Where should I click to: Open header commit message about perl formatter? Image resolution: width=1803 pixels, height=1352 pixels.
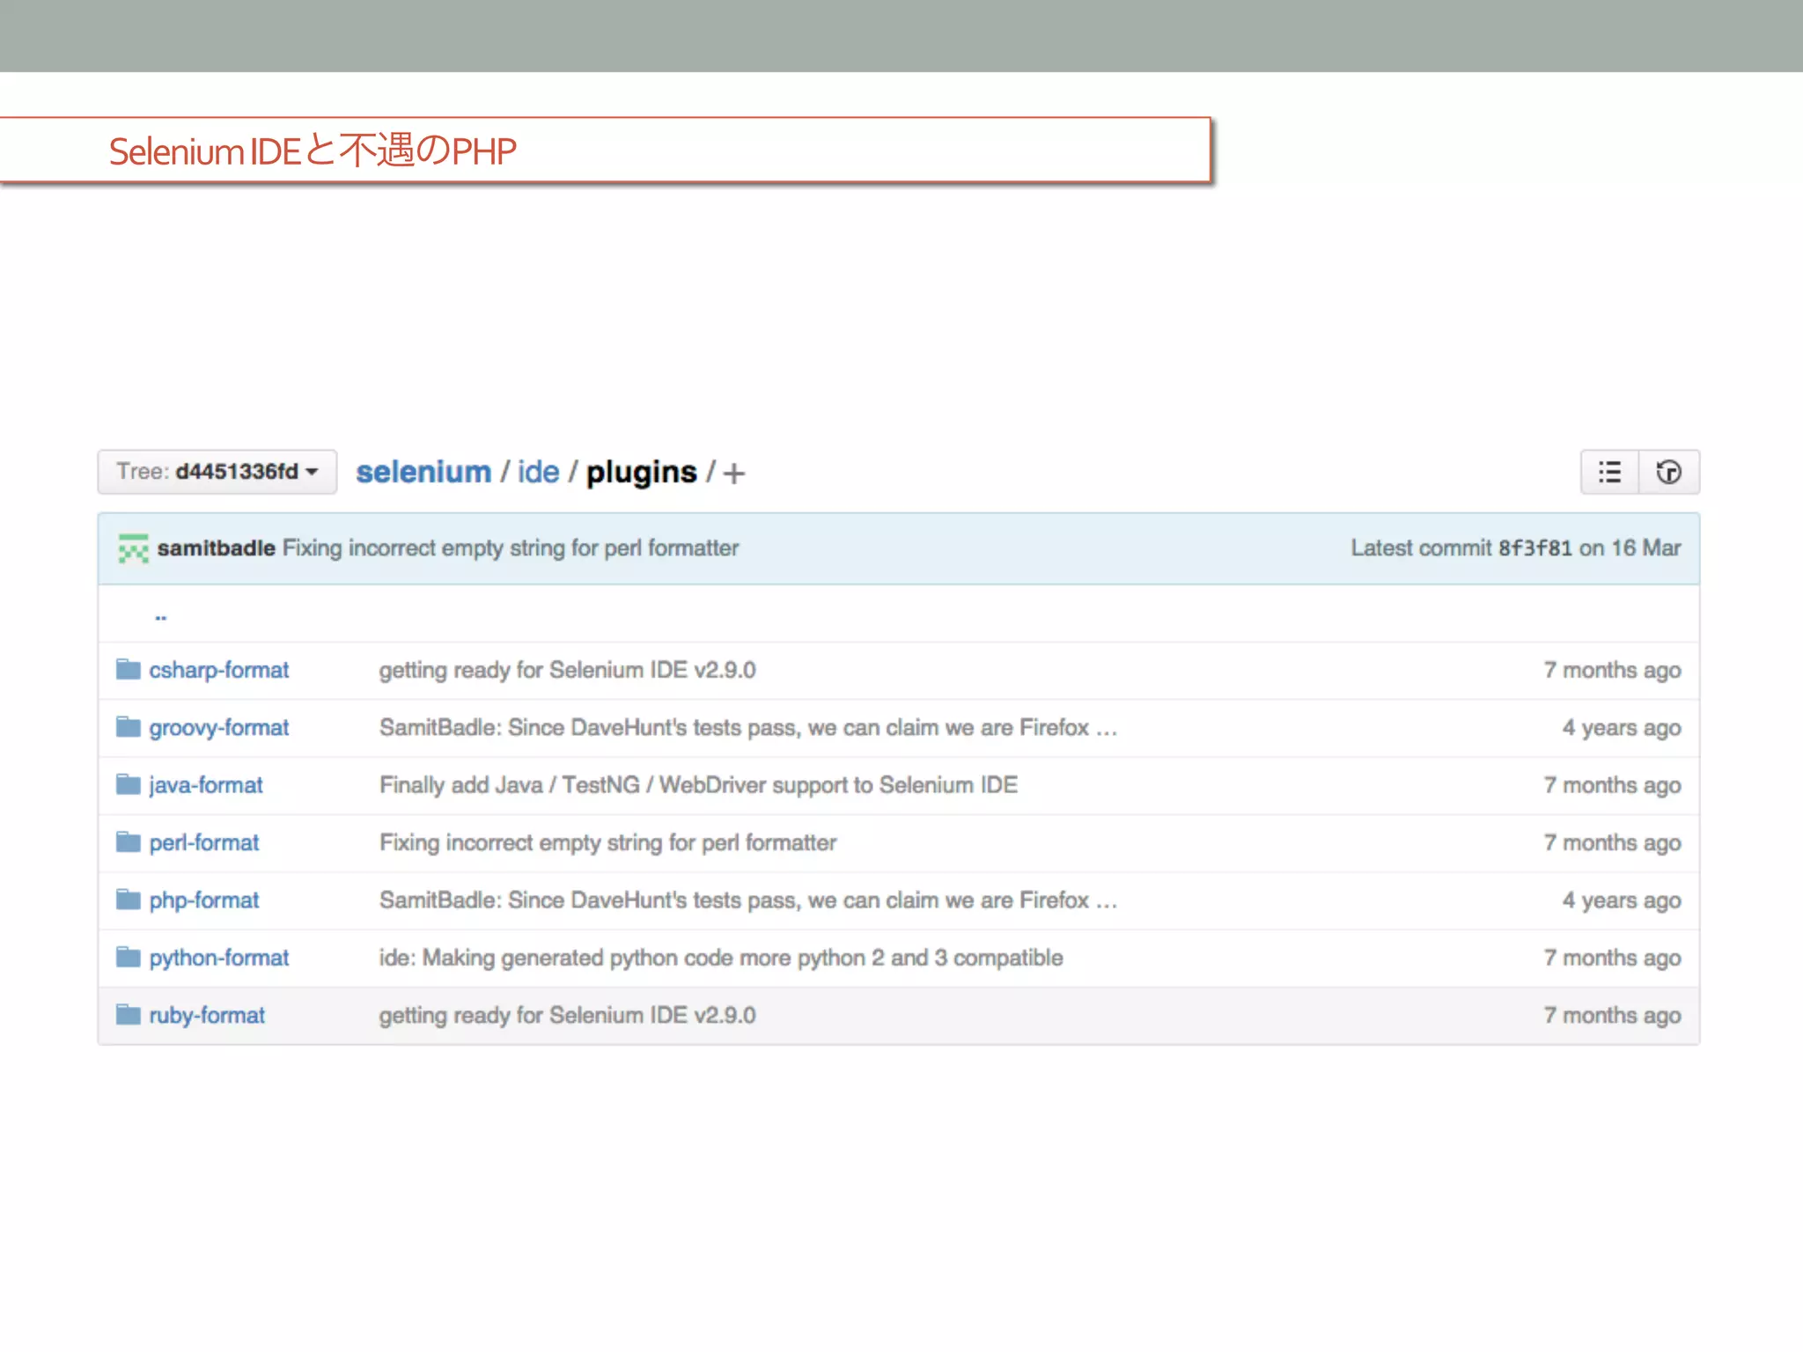point(510,548)
